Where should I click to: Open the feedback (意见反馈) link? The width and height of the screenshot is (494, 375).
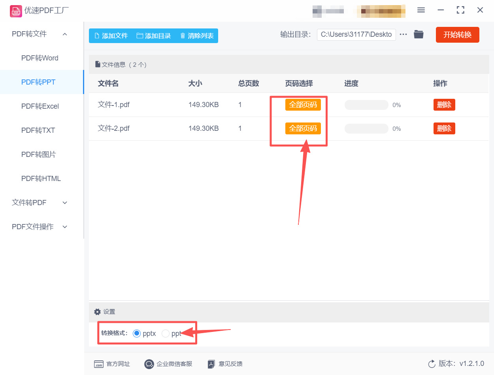click(225, 364)
